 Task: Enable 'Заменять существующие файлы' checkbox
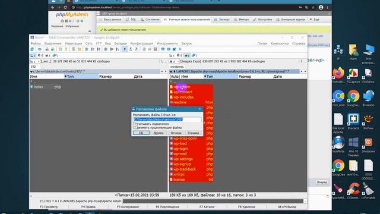tap(135, 128)
